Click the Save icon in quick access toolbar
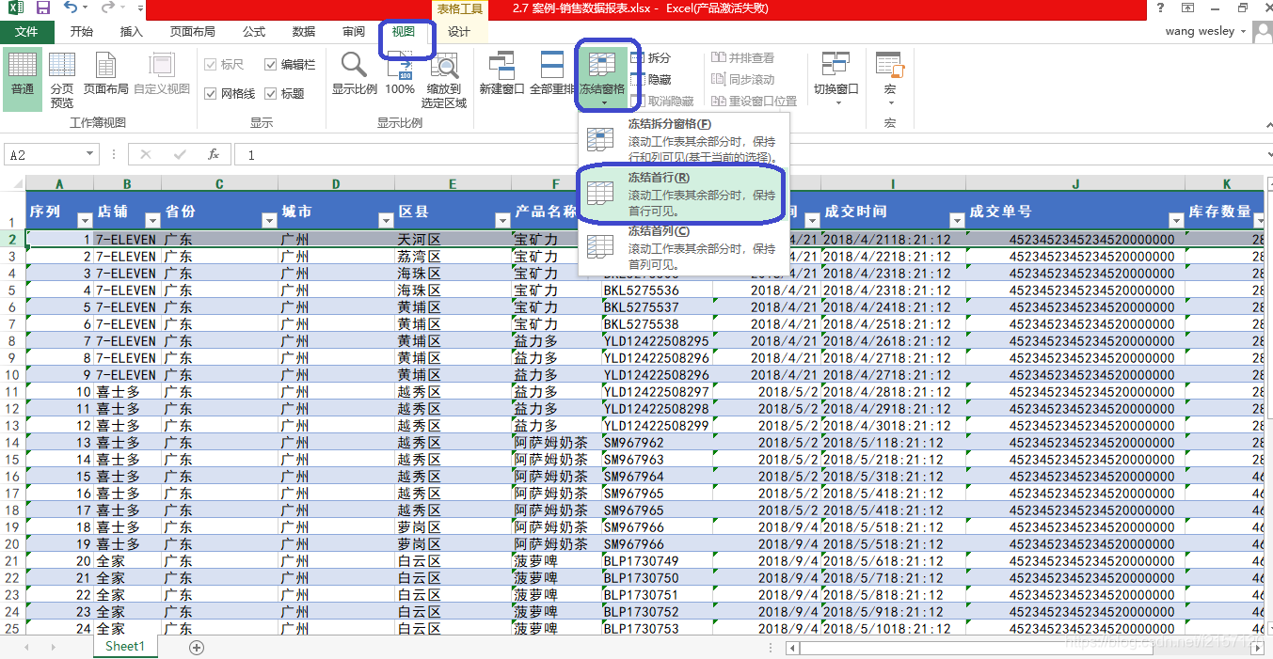The width and height of the screenshot is (1273, 659). (x=42, y=8)
